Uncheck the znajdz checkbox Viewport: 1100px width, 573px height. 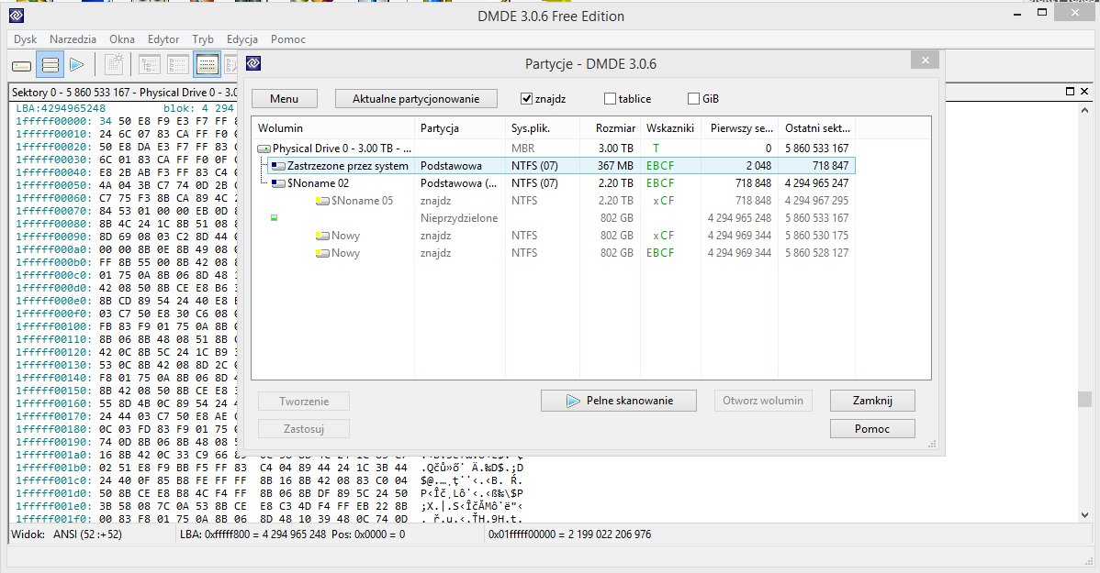pos(527,99)
